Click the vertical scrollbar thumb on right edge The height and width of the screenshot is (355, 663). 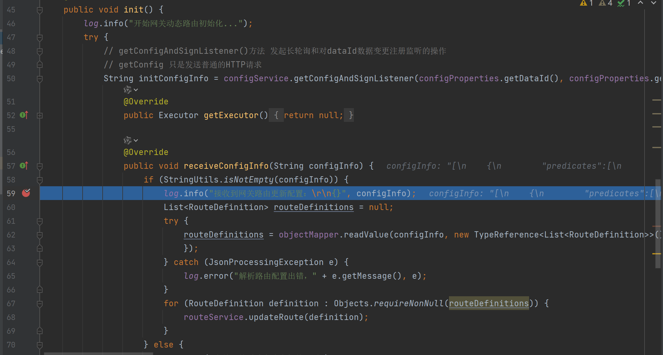click(x=658, y=223)
